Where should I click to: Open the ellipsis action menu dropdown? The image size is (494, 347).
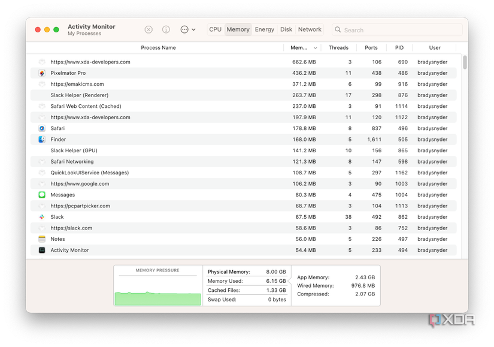click(x=188, y=29)
